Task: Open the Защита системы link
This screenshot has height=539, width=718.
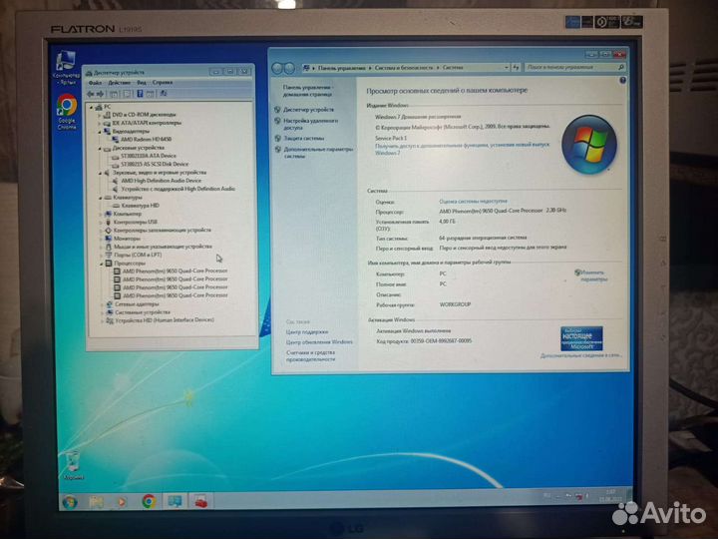Action: pos(304,139)
